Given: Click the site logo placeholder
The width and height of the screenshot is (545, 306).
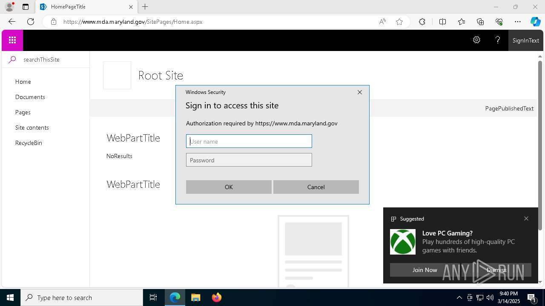Looking at the screenshot, I should tap(117, 75).
